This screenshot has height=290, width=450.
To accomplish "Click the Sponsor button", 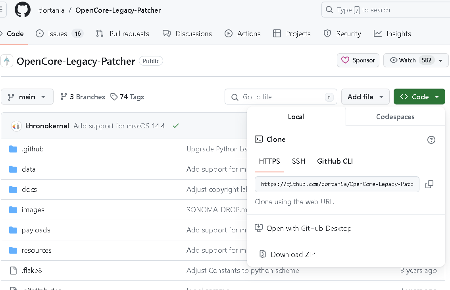I will [358, 60].
